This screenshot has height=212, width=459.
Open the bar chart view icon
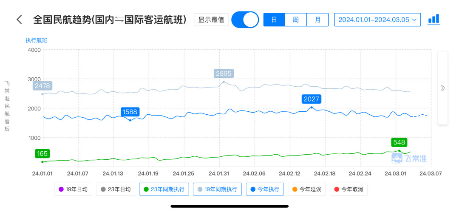tap(433, 20)
